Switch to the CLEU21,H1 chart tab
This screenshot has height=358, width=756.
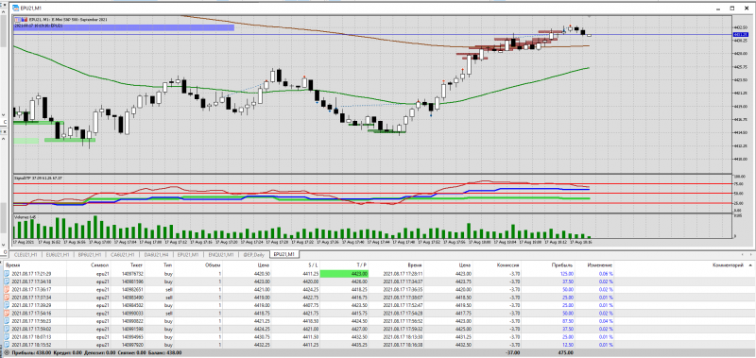click(x=26, y=254)
